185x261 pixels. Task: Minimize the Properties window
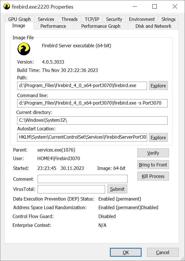click(135, 7)
